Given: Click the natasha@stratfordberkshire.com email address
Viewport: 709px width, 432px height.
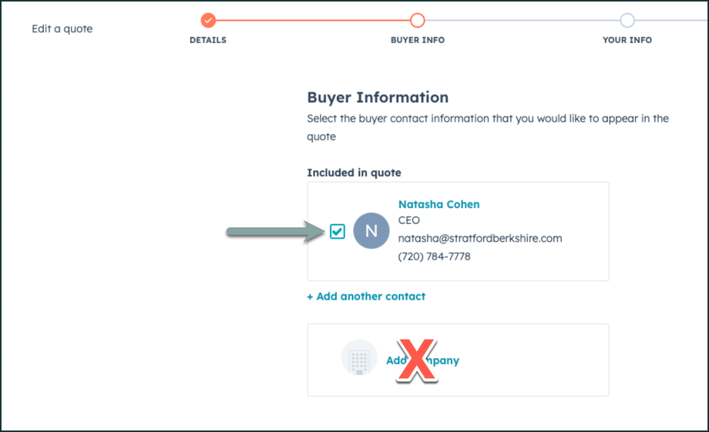Looking at the screenshot, I should pos(479,238).
